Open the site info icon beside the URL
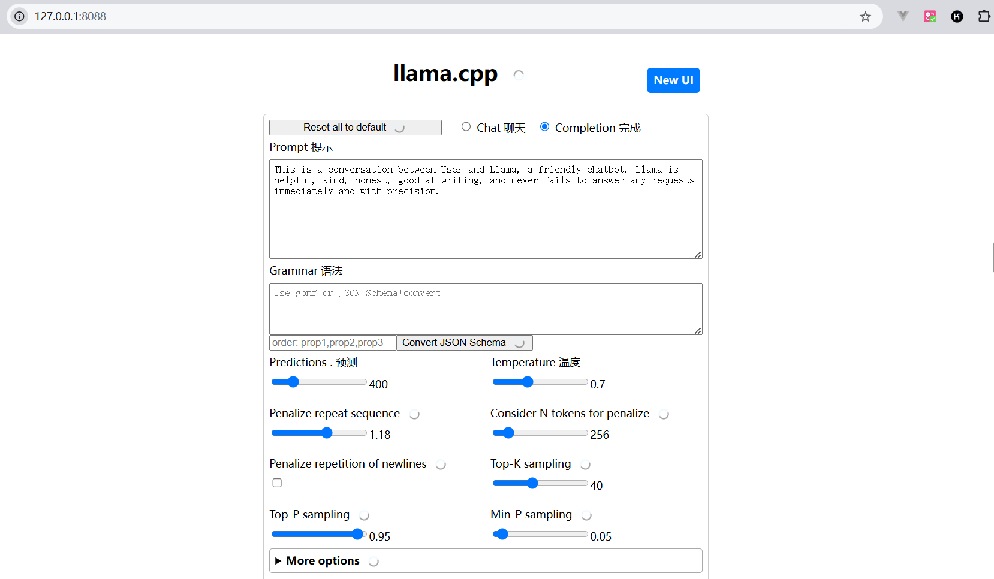 tap(20, 17)
